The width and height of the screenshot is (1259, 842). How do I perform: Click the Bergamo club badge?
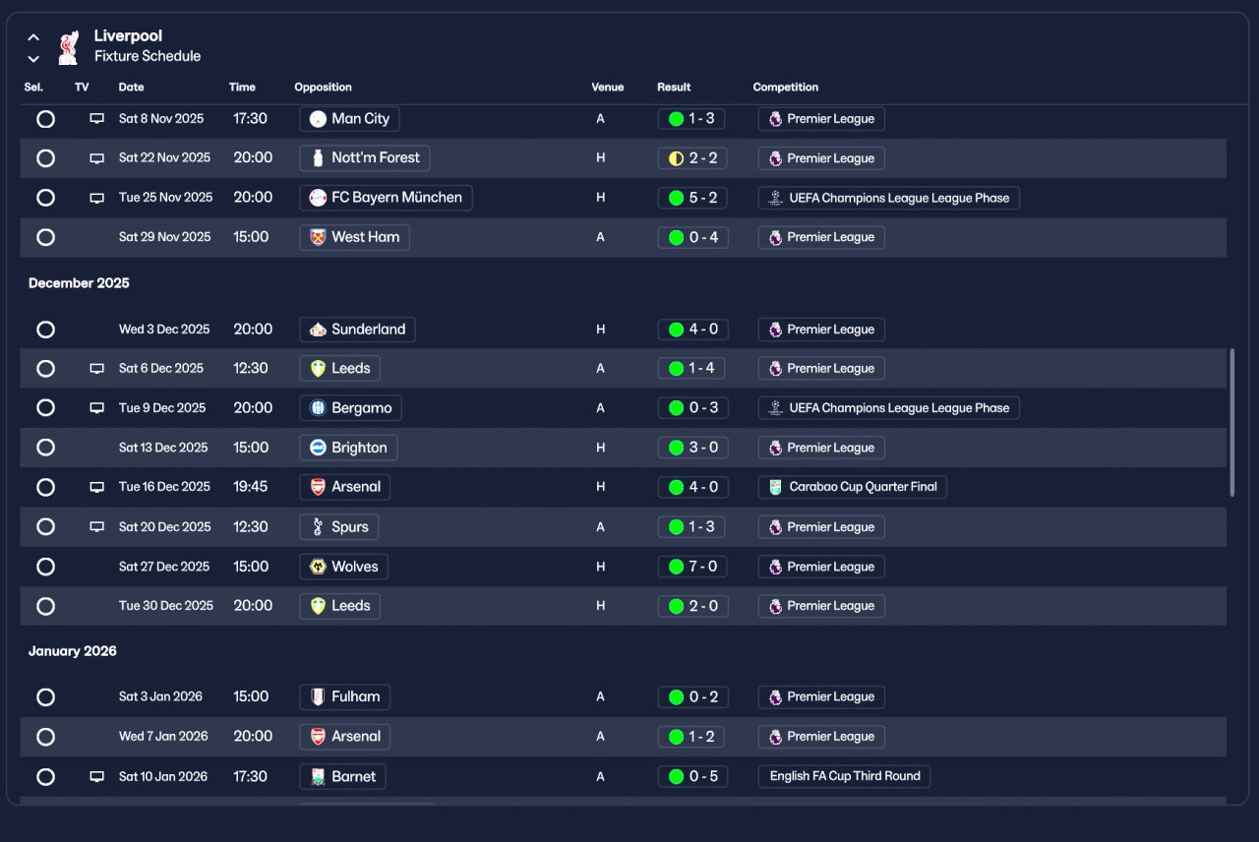[x=318, y=408]
